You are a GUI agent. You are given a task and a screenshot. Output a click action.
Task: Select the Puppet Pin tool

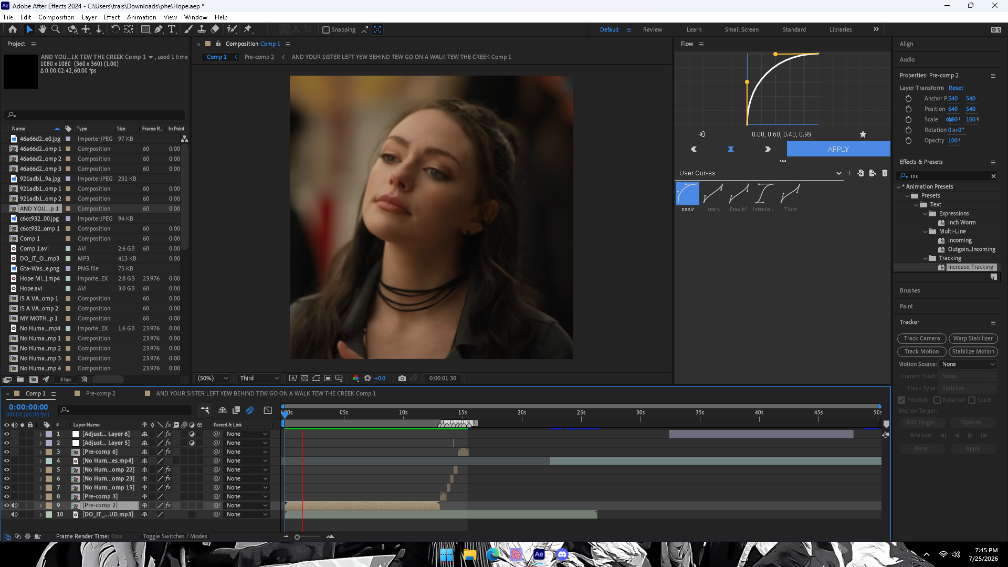(248, 29)
